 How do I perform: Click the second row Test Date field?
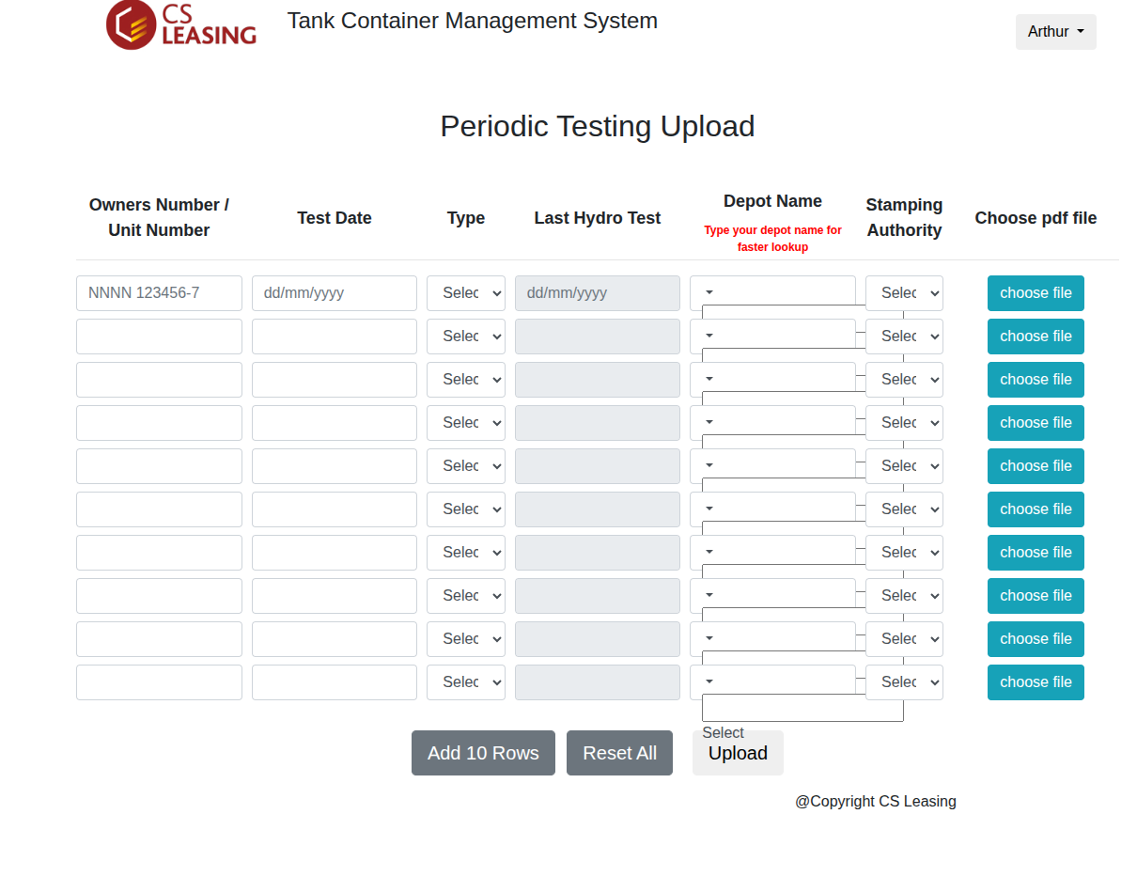(335, 337)
